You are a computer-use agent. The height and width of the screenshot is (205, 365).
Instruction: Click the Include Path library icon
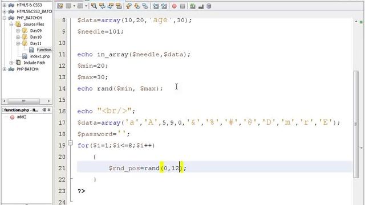(x=18, y=62)
